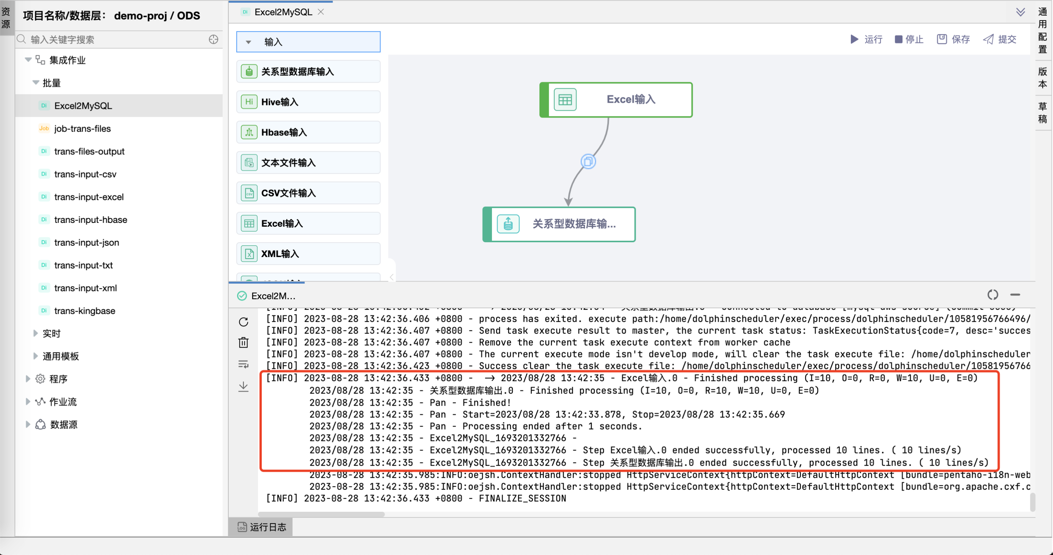Select the Hive输入 component icon
This screenshot has width=1053, height=555.
[x=249, y=102]
